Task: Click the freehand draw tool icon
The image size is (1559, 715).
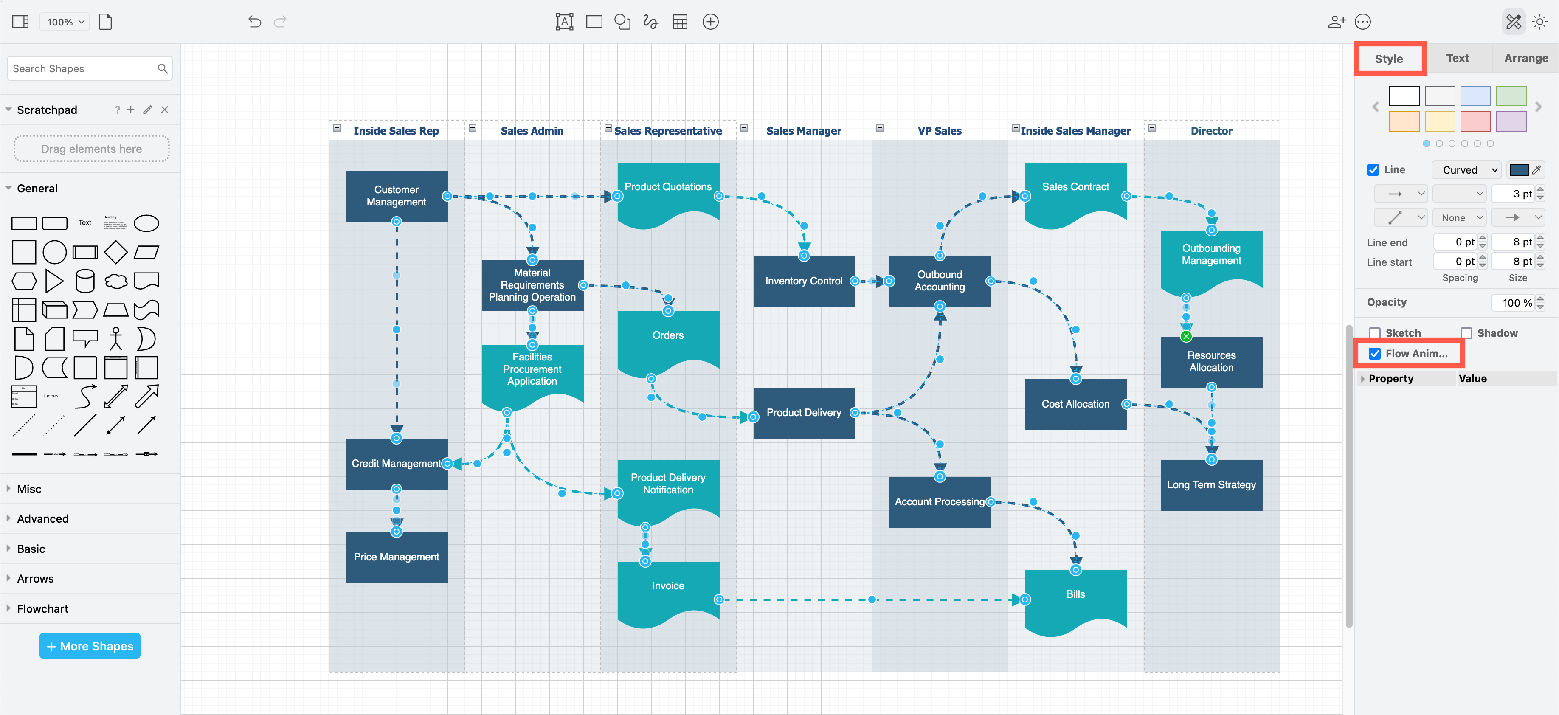Action: click(650, 20)
